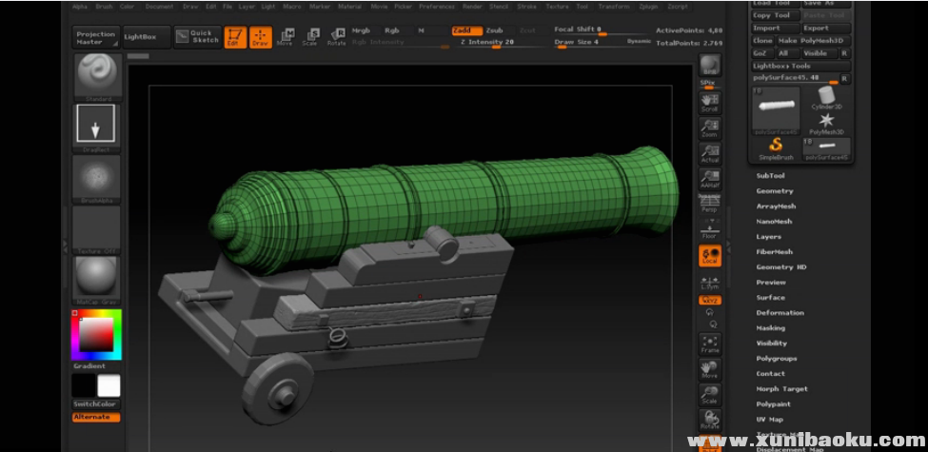
Task: Click inside the color picker square
Action: pos(95,334)
